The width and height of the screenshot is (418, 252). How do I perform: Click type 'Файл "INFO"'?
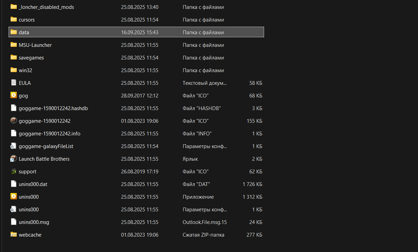pyautogui.click(x=197, y=133)
